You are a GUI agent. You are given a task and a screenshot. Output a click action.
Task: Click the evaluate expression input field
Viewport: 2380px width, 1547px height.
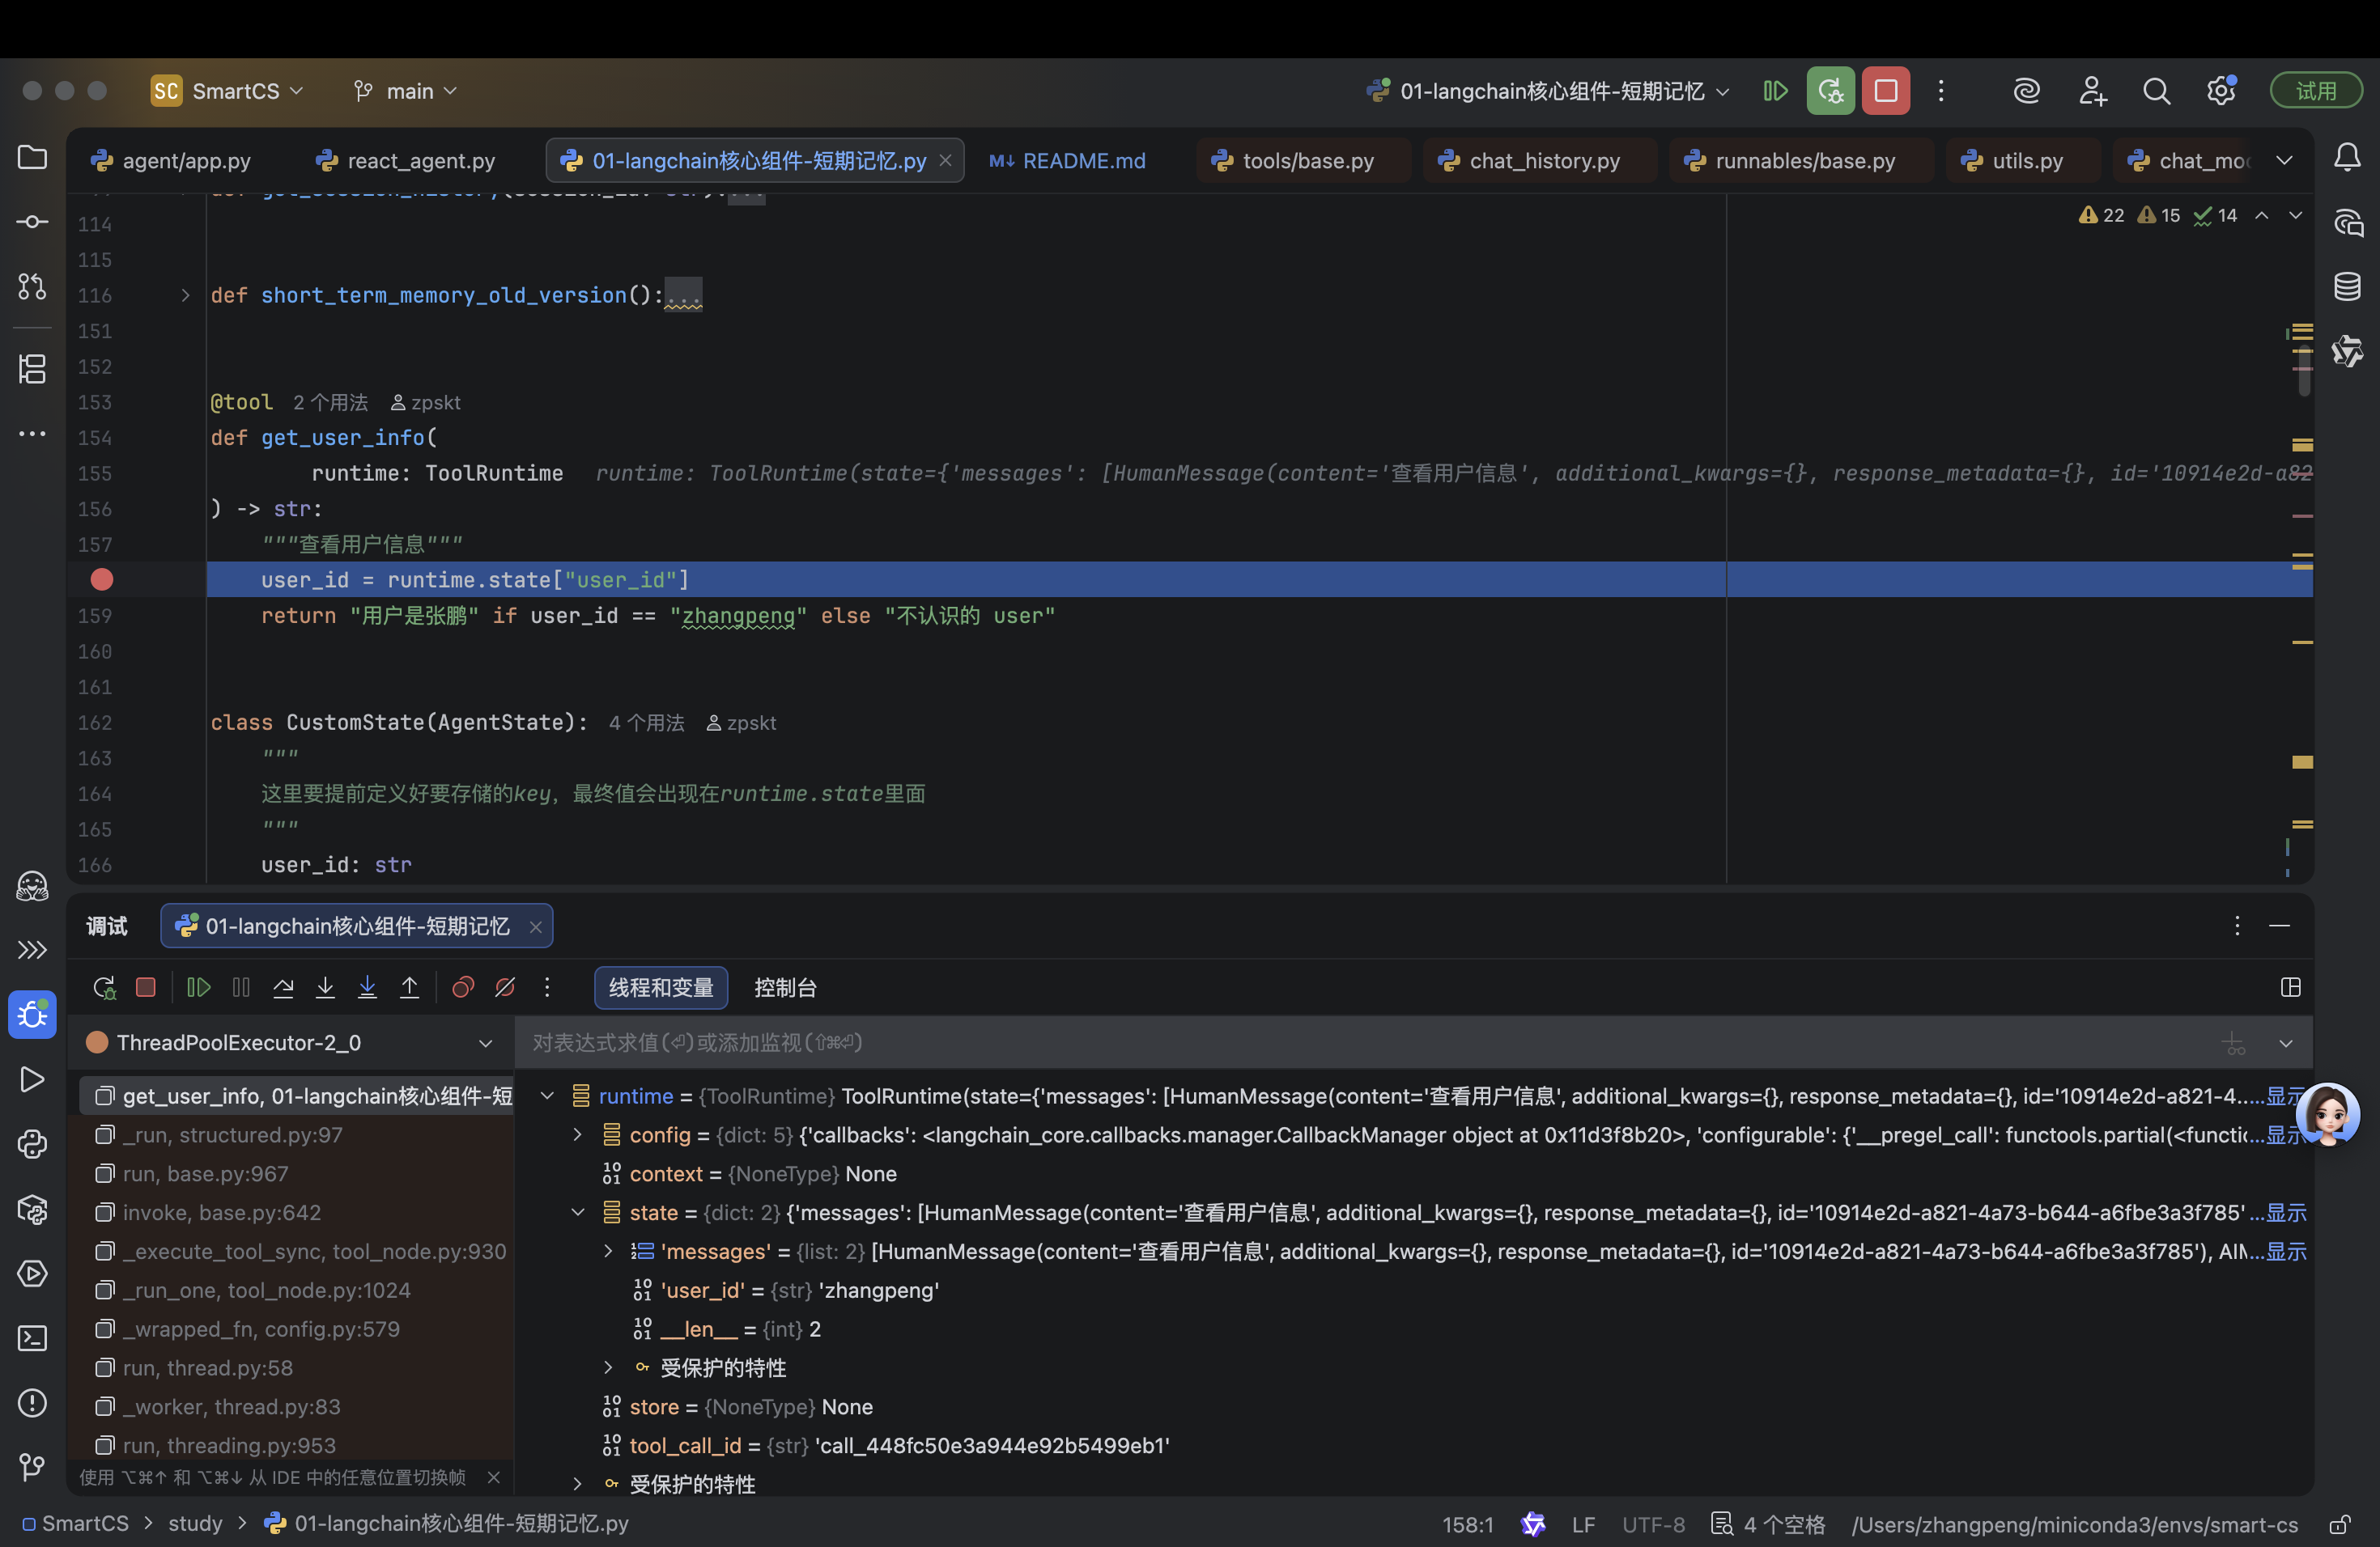(1300, 1043)
